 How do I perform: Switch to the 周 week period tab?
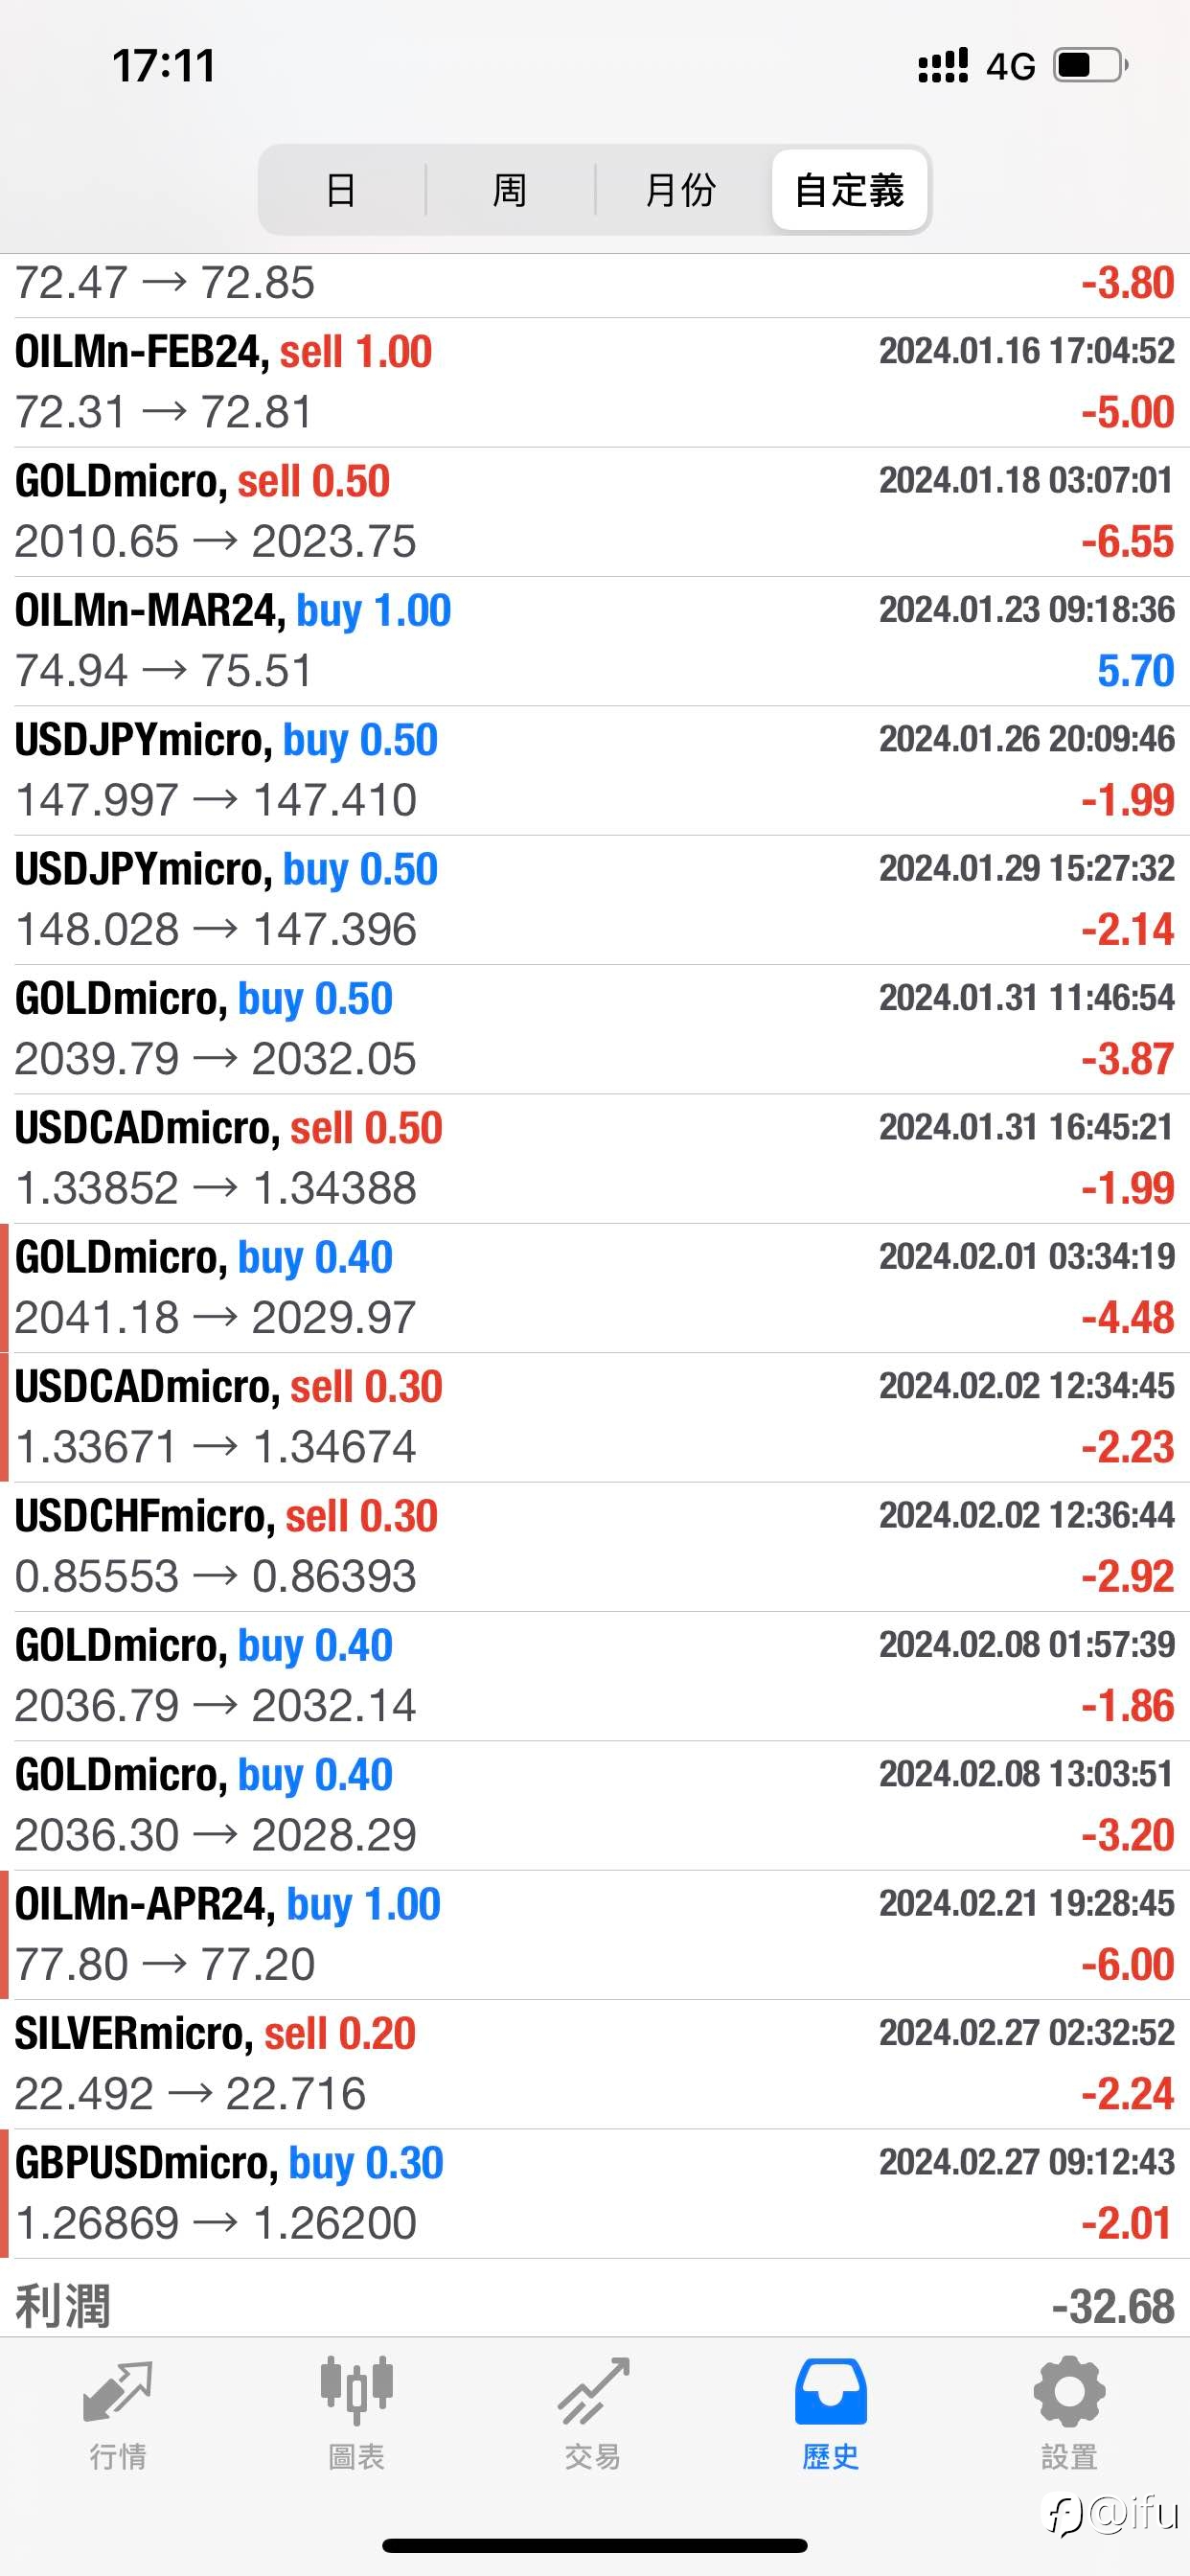coord(510,190)
